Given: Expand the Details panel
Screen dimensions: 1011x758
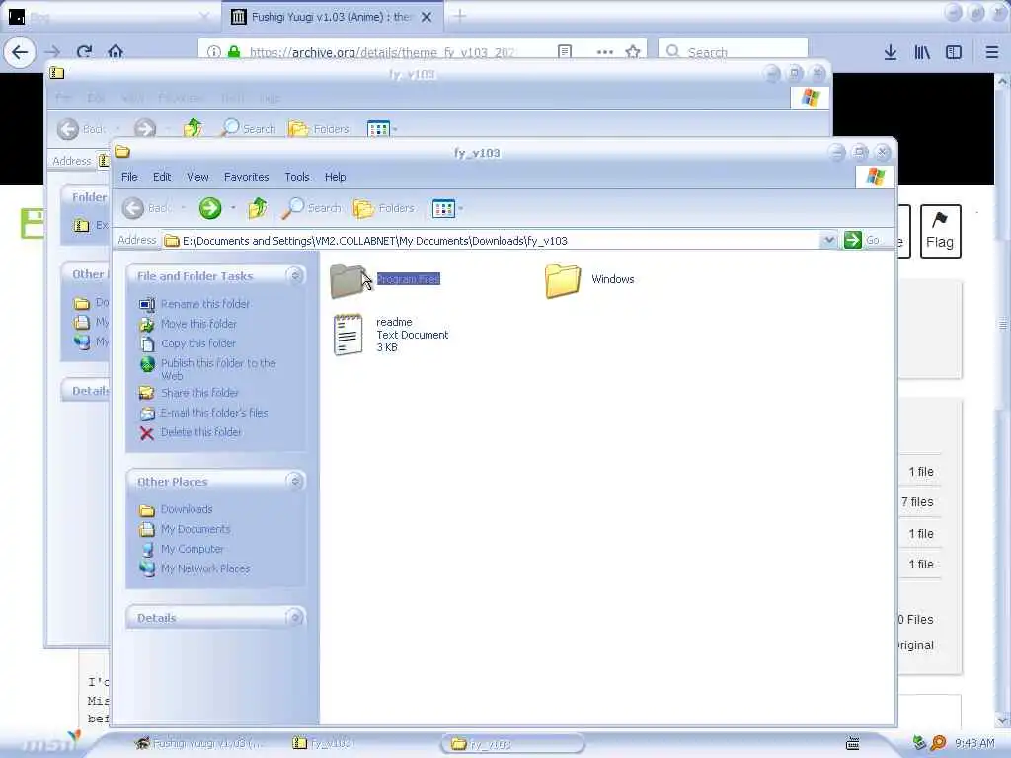Looking at the screenshot, I should [294, 618].
